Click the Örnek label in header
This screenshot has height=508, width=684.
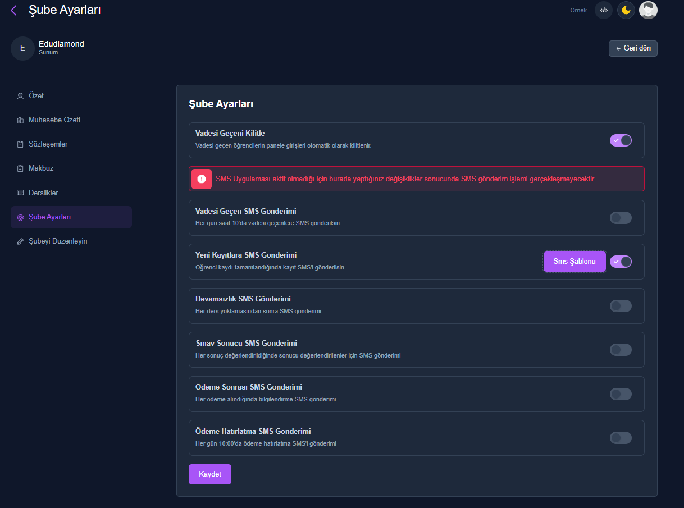[578, 11]
